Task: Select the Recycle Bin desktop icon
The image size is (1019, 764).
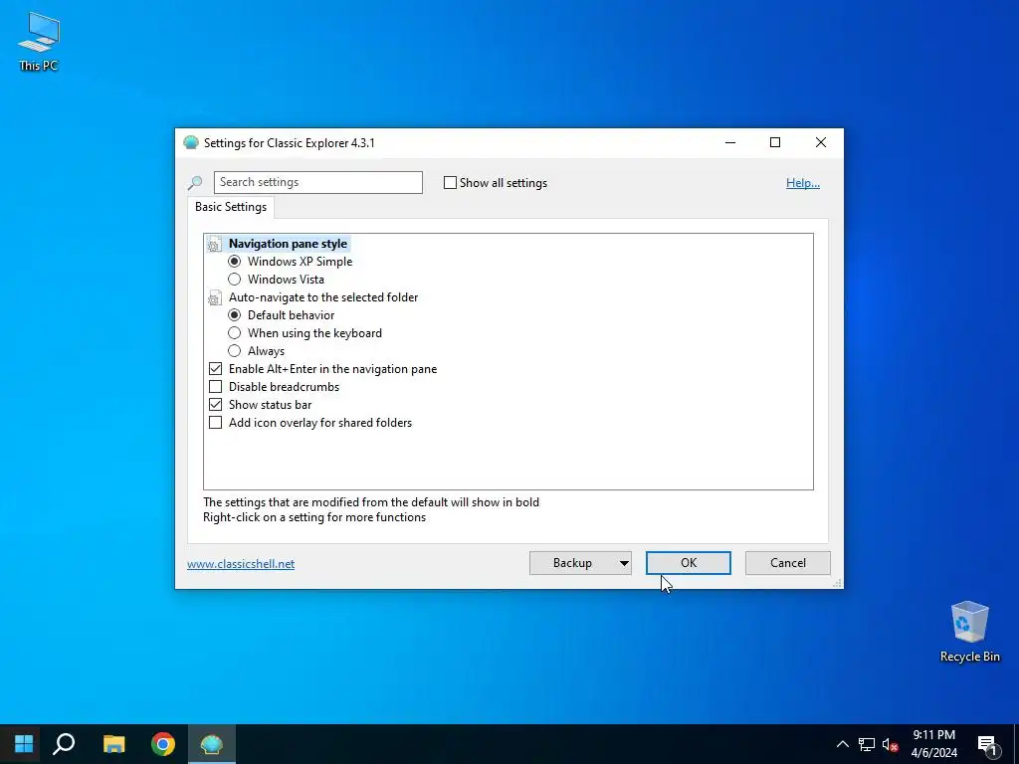Action: click(x=969, y=632)
